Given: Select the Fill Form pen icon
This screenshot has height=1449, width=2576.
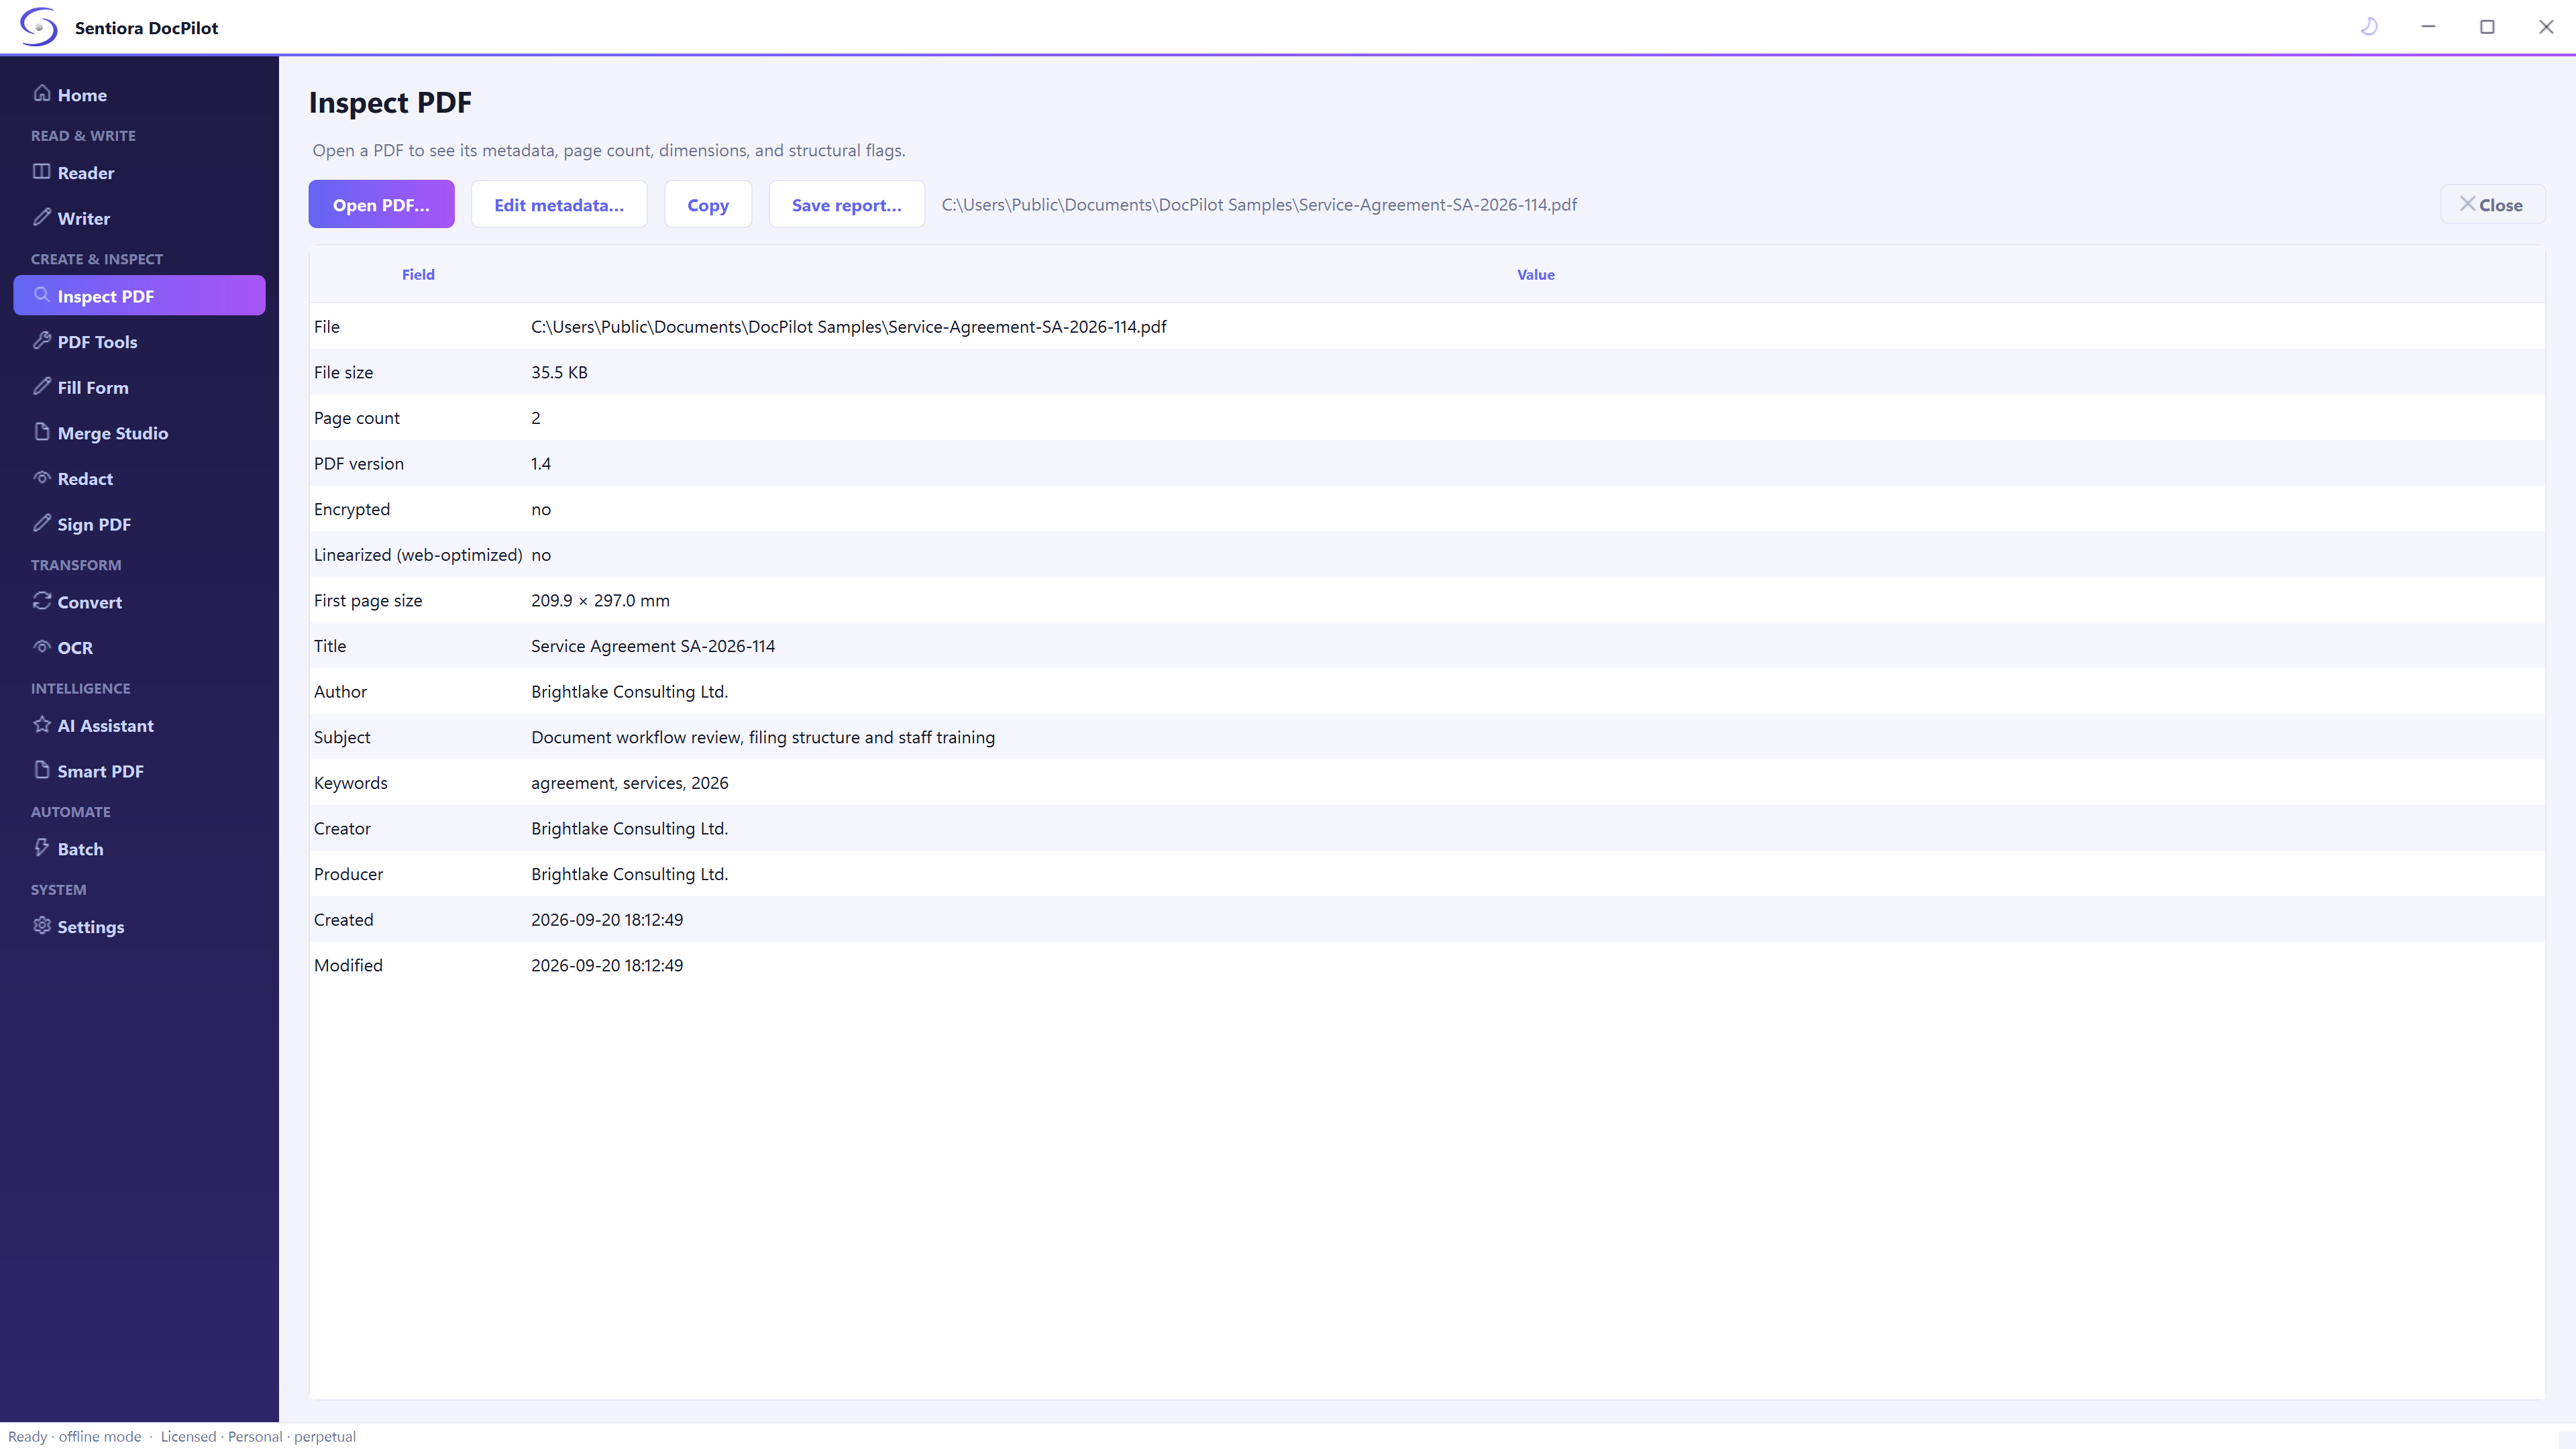Looking at the screenshot, I should 42,386.
